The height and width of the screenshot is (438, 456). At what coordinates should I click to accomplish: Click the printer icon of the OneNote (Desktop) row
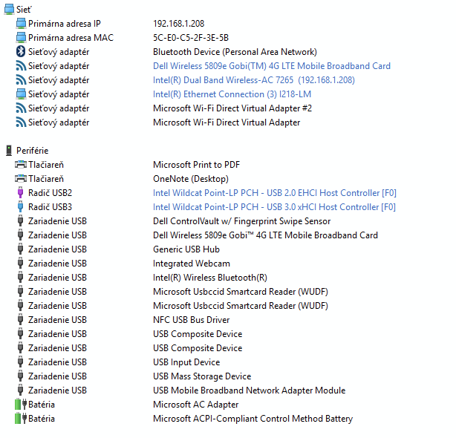[21, 179]
